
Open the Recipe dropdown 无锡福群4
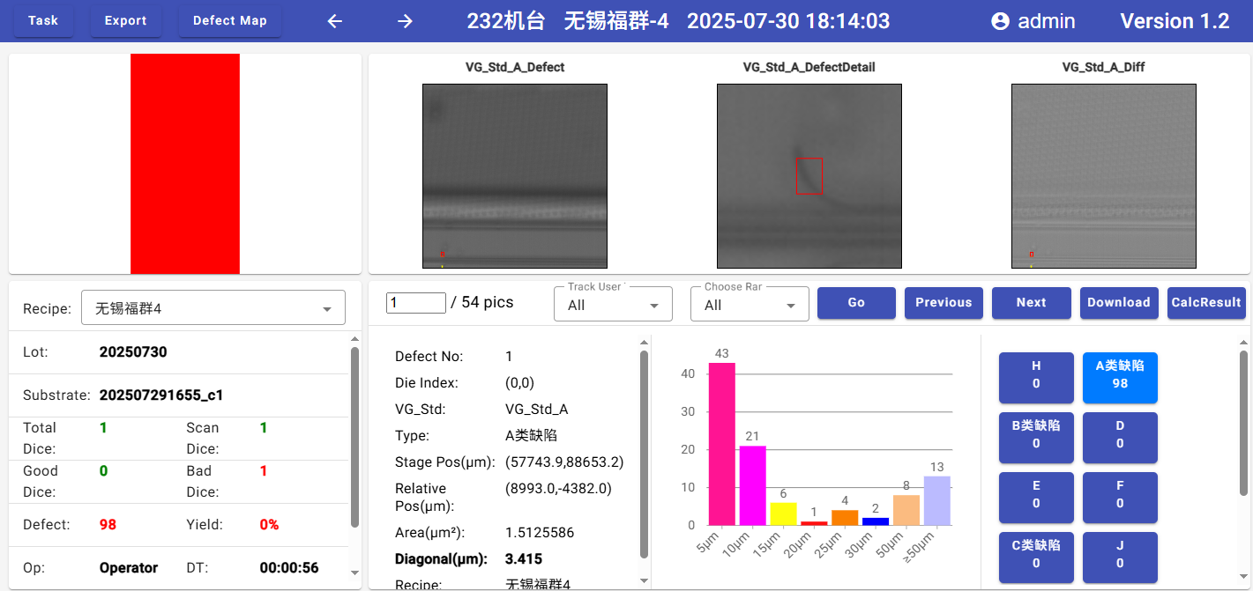coord(213,308)
